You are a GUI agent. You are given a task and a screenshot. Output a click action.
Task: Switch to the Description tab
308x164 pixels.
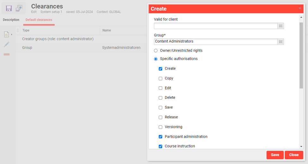tap(11, 20)
